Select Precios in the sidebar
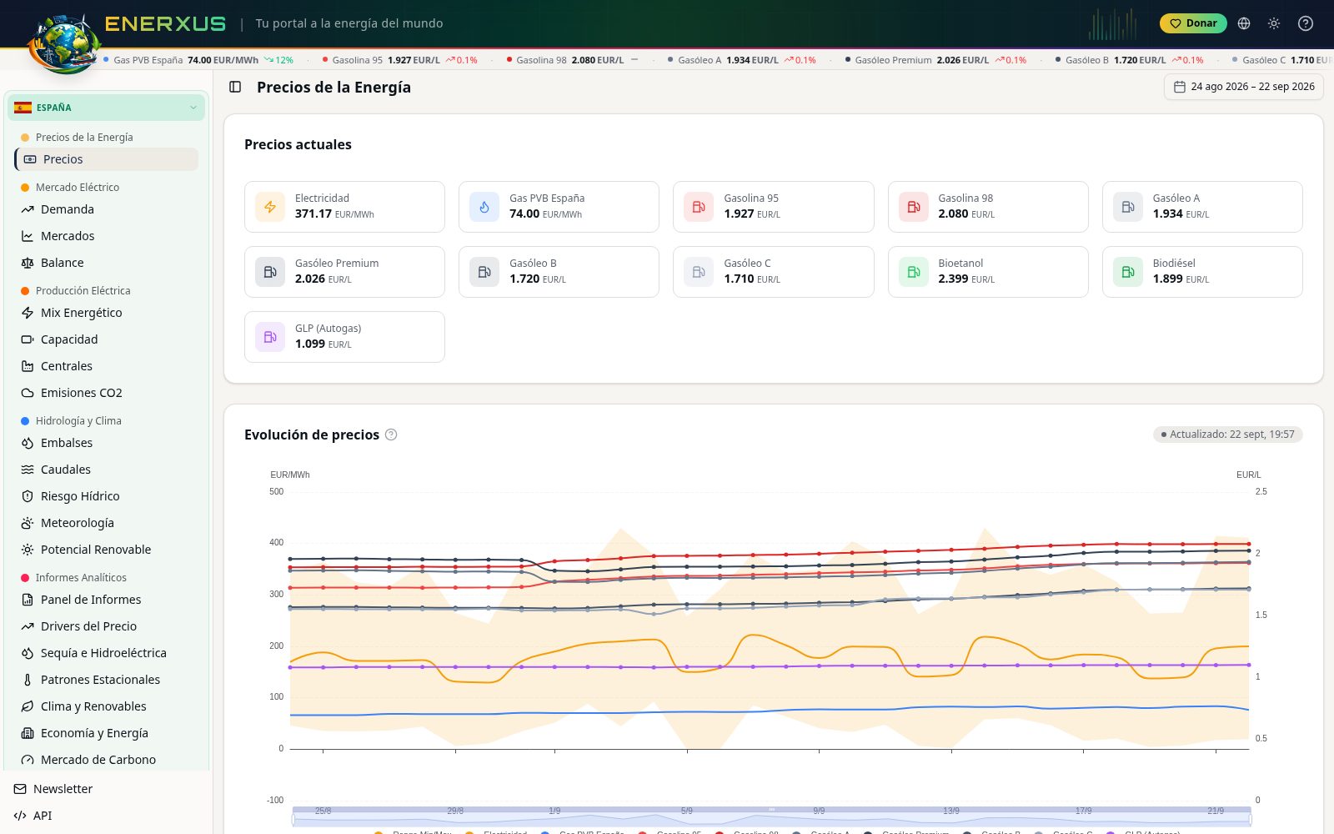 107,159
